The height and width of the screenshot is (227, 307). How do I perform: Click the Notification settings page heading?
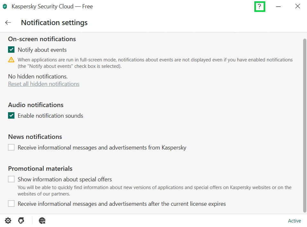(x=54, y=23)
